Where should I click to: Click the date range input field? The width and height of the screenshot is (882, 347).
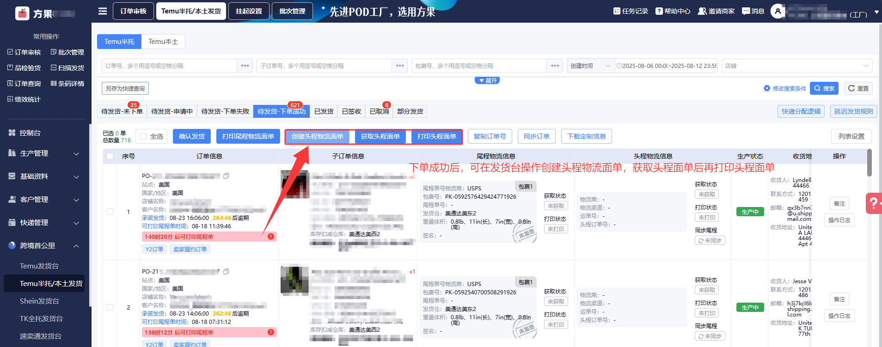click(x=666, y=66)
